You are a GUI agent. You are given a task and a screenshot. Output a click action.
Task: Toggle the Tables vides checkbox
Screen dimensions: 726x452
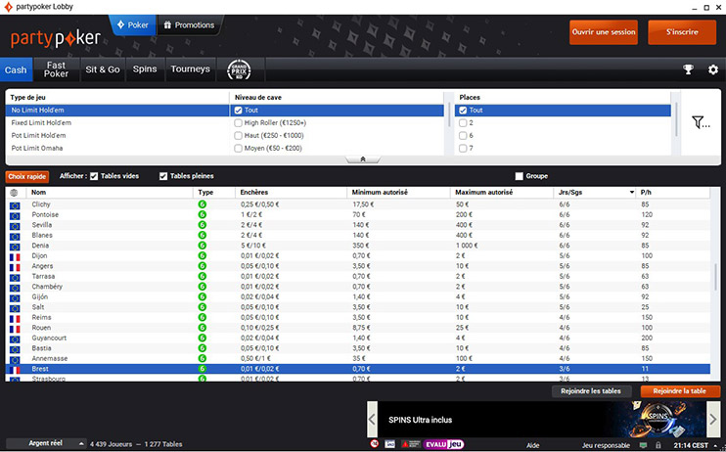coord(94,176)
